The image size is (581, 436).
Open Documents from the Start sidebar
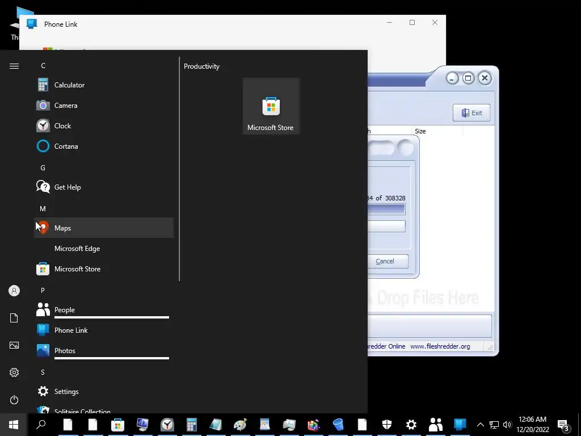[x=14, y=318]
